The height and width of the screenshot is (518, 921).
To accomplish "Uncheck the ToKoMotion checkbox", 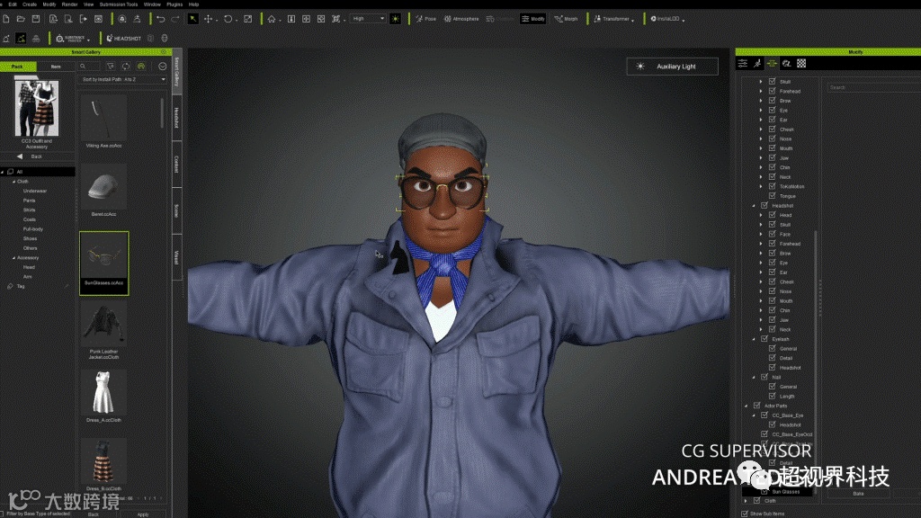I will 773,186.
